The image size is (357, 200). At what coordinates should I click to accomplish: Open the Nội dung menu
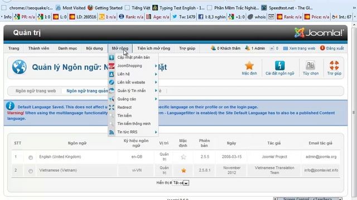(94, 48)
